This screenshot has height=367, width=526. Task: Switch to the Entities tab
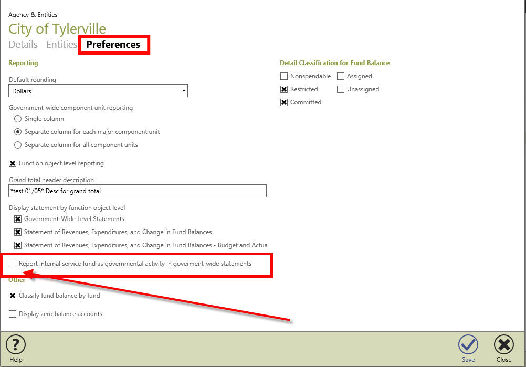[61, 45]
